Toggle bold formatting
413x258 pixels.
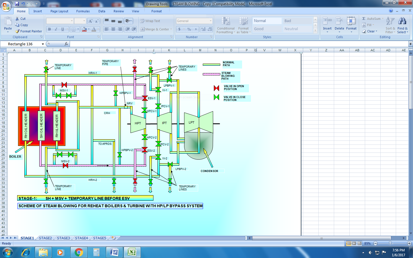tap(49, 29)
